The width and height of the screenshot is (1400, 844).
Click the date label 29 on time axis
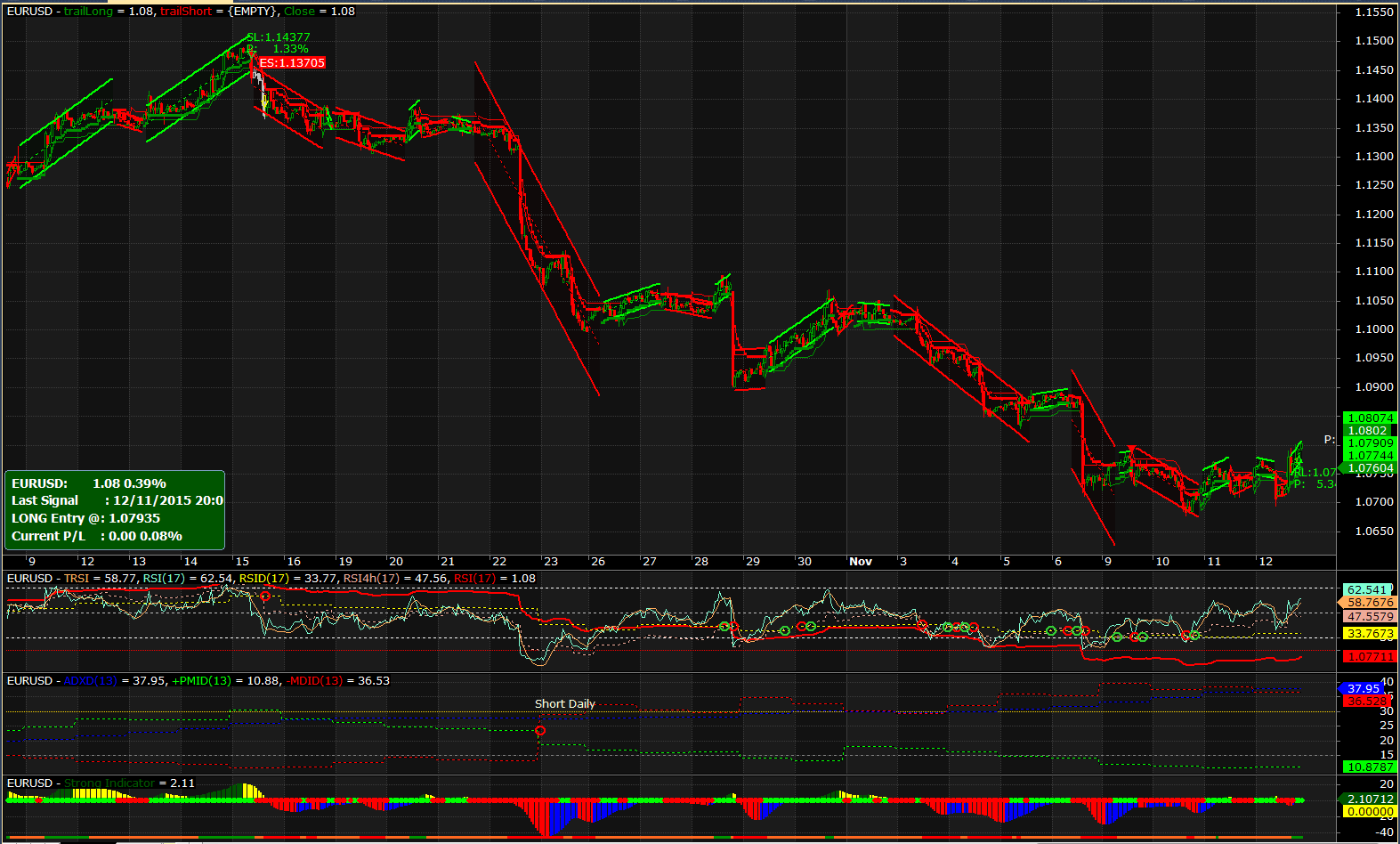tap(753, 562)
